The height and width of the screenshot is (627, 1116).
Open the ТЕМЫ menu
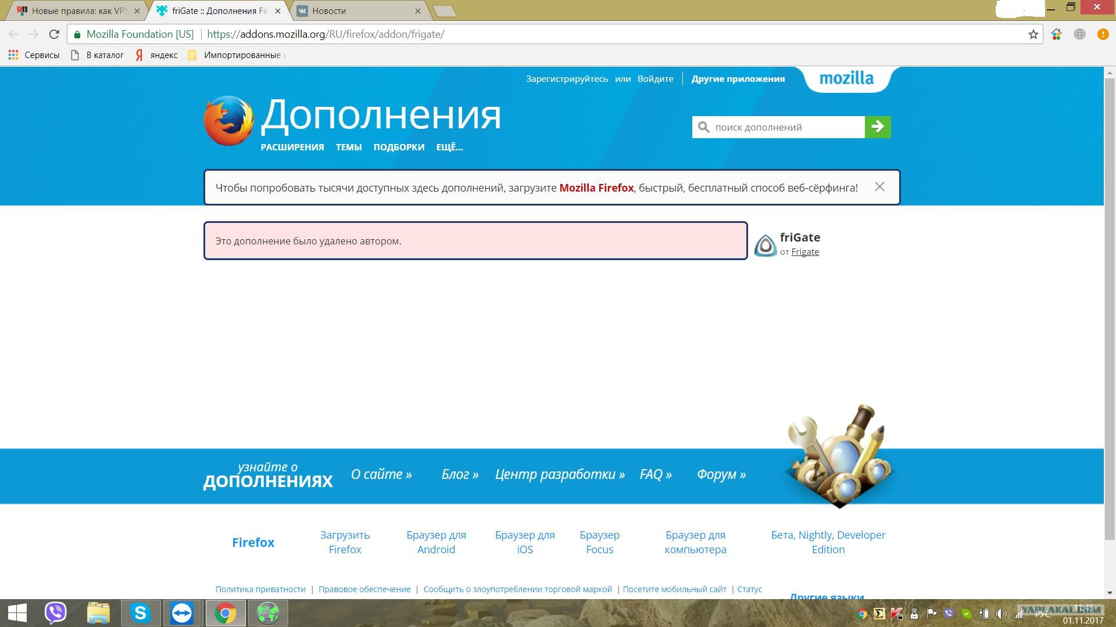tap(349, 147)
